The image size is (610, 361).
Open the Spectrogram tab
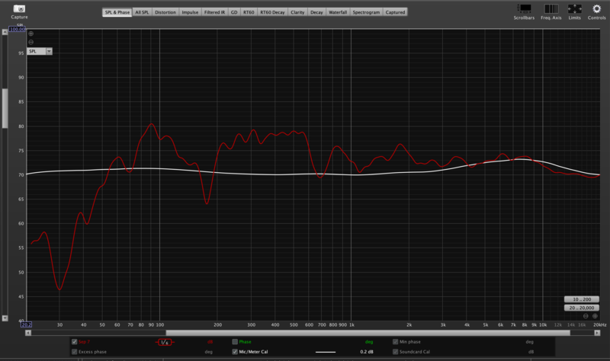[367, 12]
